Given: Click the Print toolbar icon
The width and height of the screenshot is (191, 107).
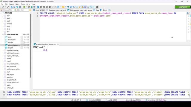Looking at the screenshot, I should pos(20,7).
